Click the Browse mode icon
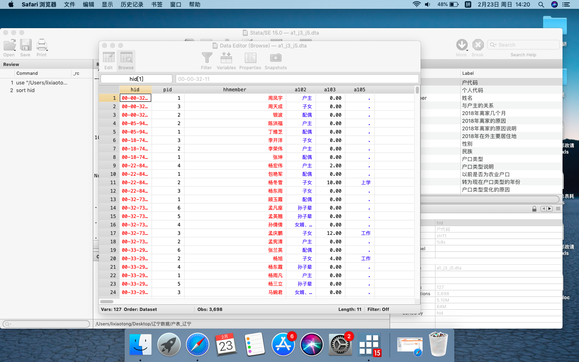579x362 pixels. tap(126, 61)
